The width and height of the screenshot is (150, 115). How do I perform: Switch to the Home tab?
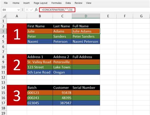point(16,3)
